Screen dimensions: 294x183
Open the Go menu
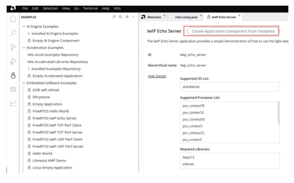(x=76, y=8)
